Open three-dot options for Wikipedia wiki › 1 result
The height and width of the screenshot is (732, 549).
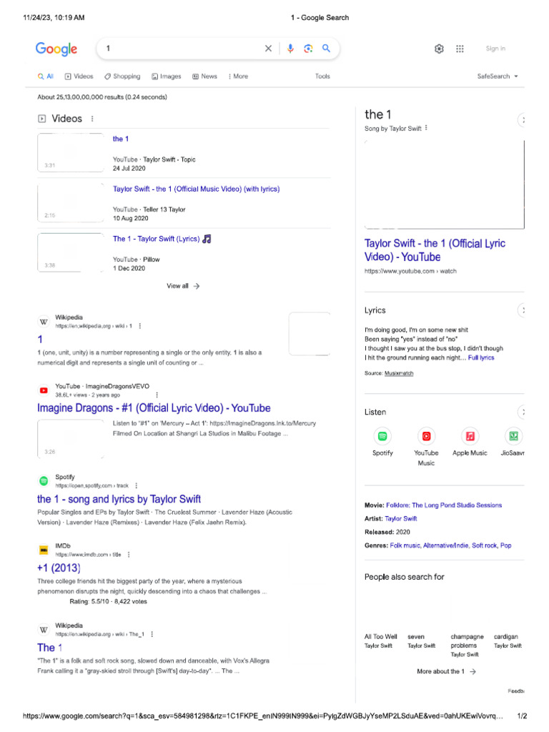point(140,326)
